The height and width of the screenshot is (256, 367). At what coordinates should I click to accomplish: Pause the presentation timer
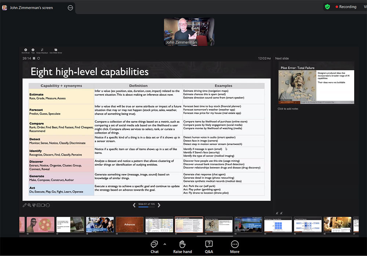point(34,58)
